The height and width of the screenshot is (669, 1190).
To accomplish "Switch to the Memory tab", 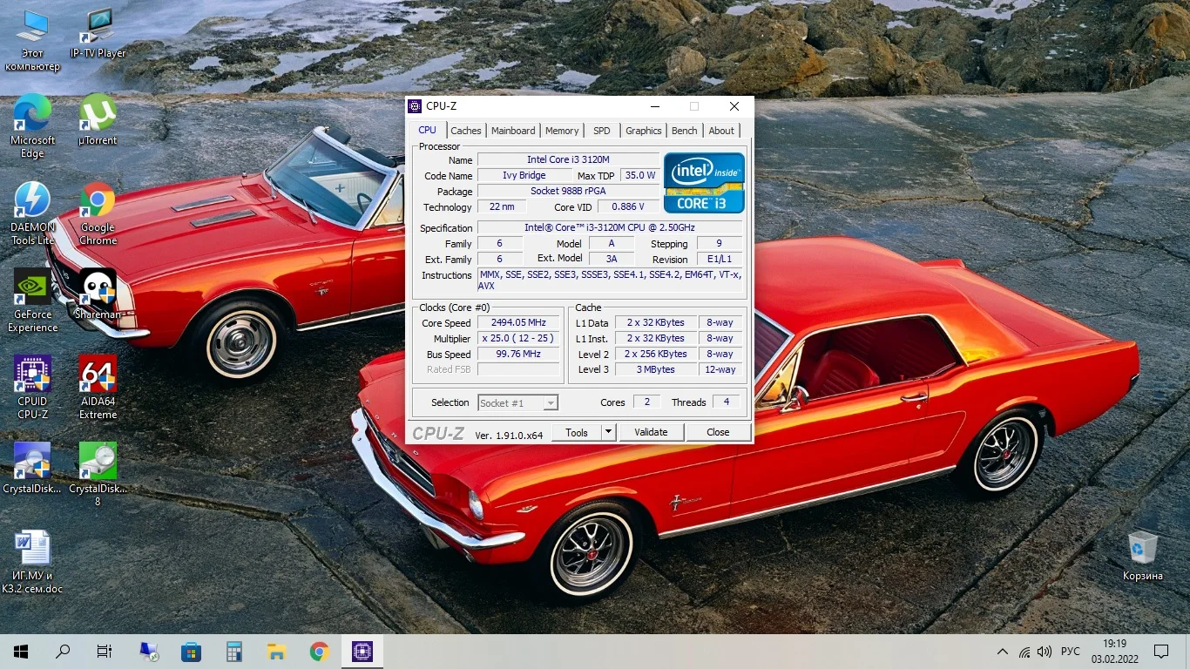I will tap(562, 131).
